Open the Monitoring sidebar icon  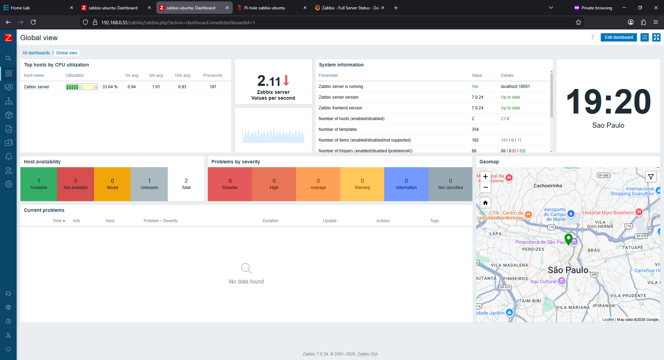(9, 87)
